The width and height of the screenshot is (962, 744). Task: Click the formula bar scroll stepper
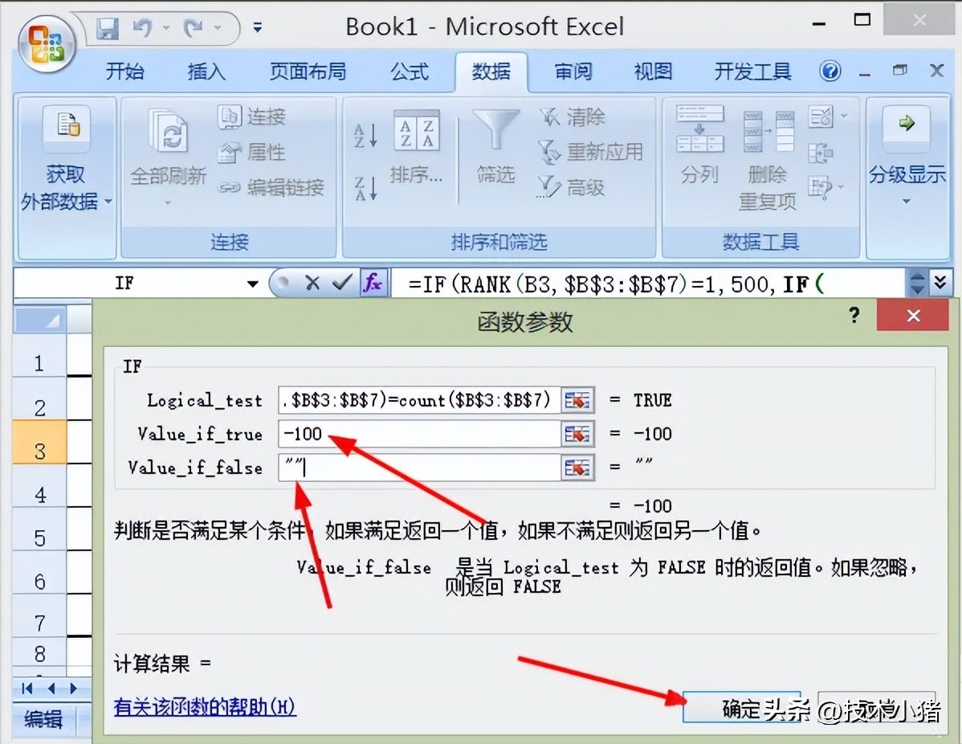point(917,283)
